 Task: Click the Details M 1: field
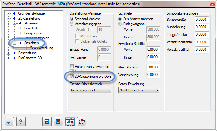click(104, 30)
